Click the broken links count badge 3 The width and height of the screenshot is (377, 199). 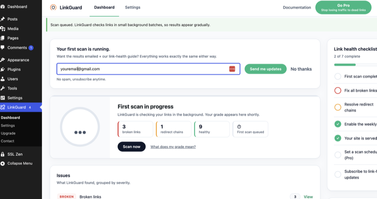(295, 196)
